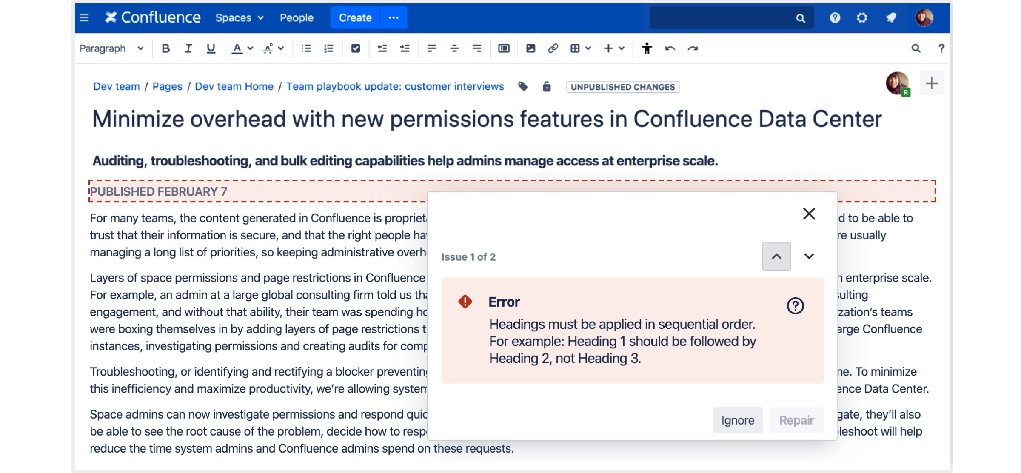Open the page labels tag icon
This screenshot has height=473, width=1021.
click(523, 87)
